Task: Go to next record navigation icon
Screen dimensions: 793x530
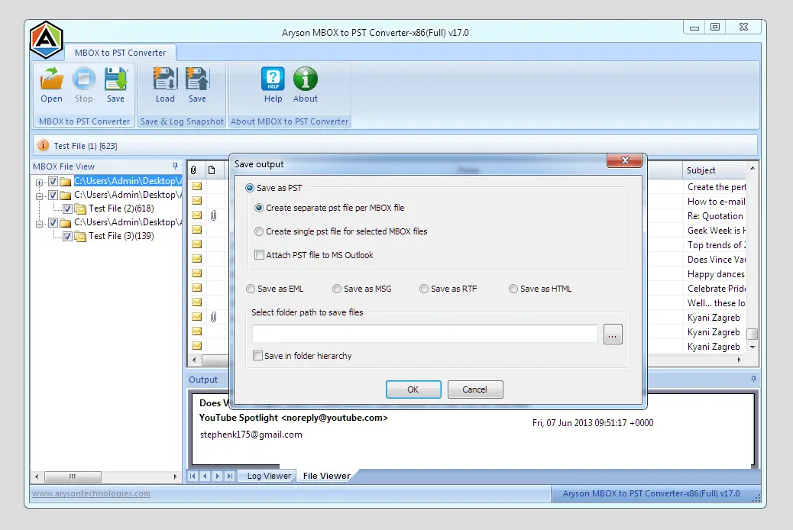Action: (x=217, y=476)
